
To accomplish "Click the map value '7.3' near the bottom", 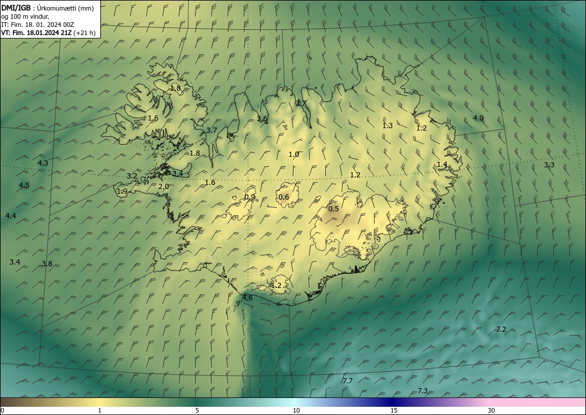I will [x=423, y=391].
